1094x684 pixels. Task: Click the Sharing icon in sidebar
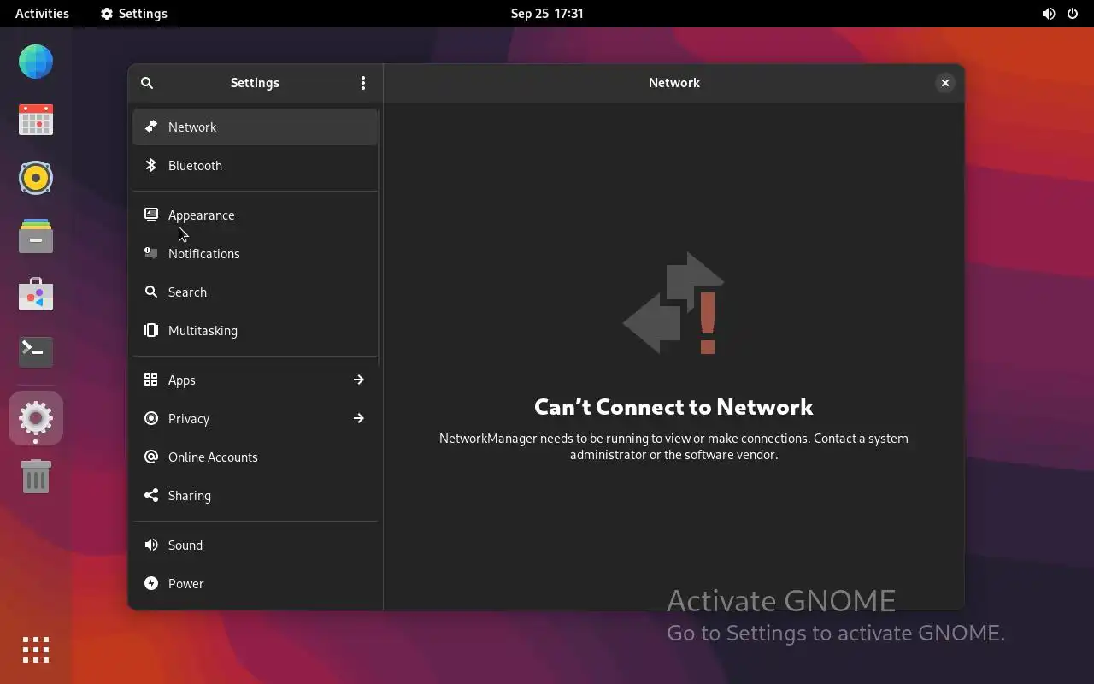click(151, 495)
